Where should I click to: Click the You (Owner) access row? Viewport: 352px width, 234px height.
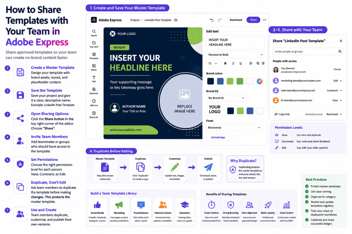(x=308, y=70)
